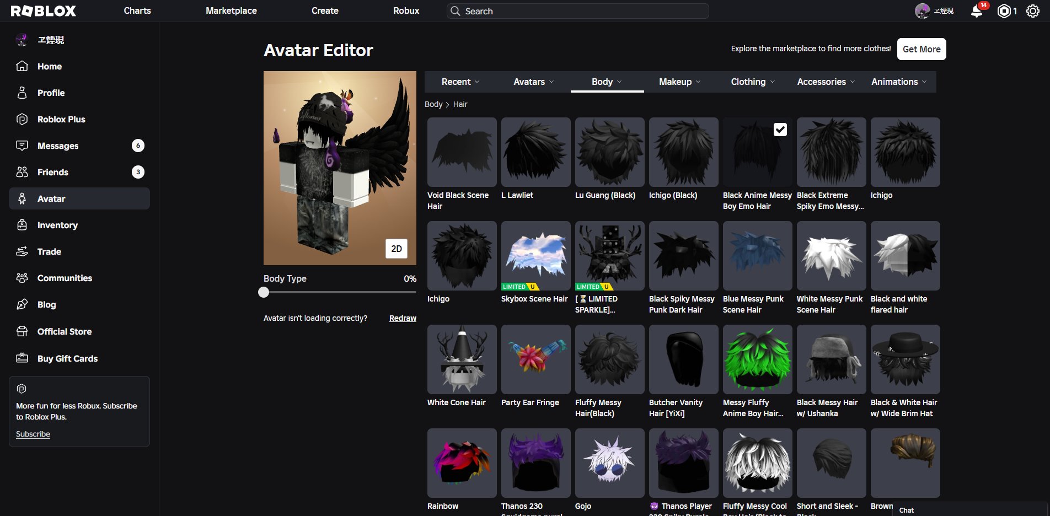The height and width of the screenshot is (516, 1050).
Task: Click the Body breadcrumb link
Action: (433, 104)
